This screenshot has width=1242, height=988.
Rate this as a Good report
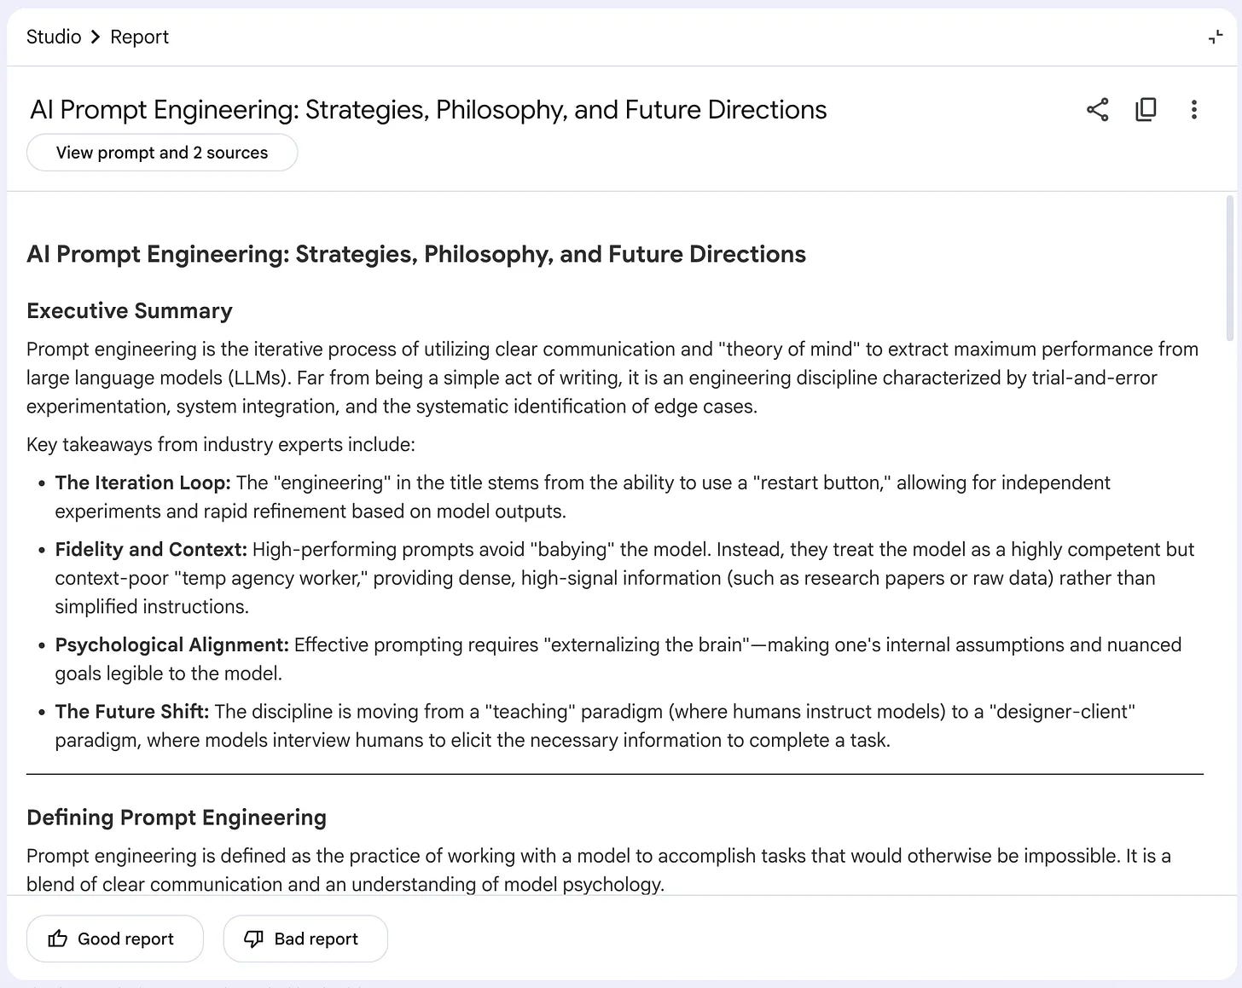coord(115,939)
